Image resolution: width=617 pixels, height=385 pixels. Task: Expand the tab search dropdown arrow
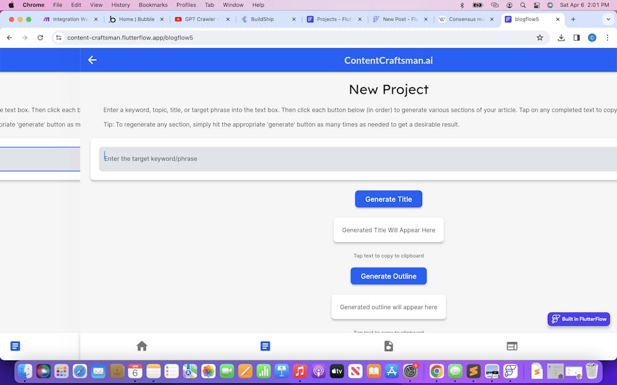click(608, 19)
